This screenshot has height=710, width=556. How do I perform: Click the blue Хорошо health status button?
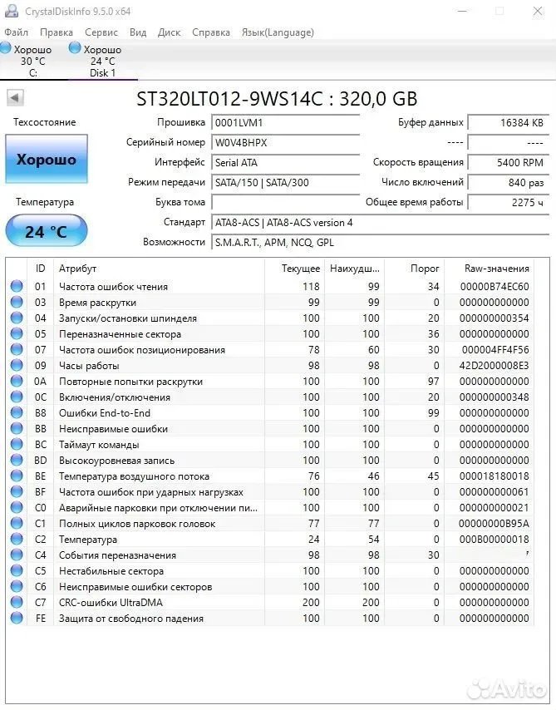click(x=47, y=160)
